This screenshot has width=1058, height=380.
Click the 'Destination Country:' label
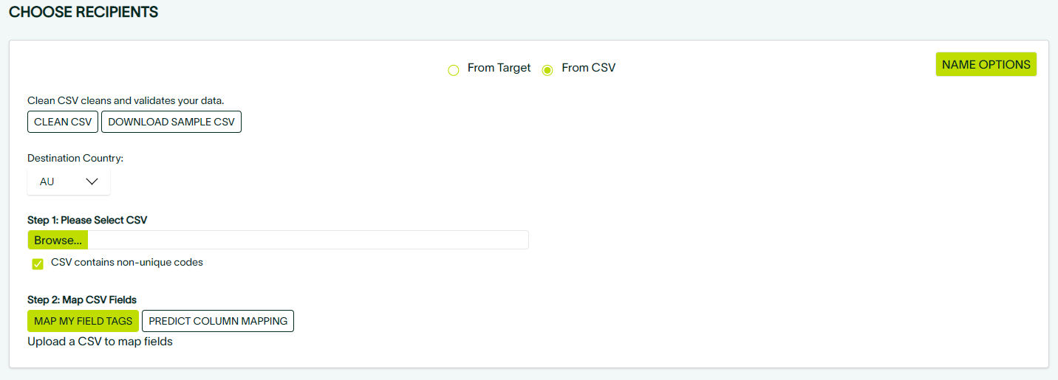(75, 158)
